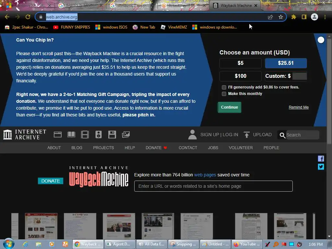Viewport: 332px width, 249px height.
Task: Click the green Continue button
Action: [230, 107]
